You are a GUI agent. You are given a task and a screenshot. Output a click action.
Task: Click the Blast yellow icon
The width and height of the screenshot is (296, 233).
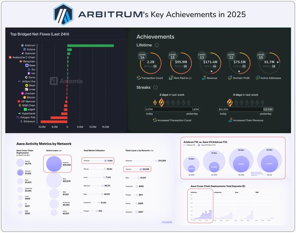coord(27,85)
